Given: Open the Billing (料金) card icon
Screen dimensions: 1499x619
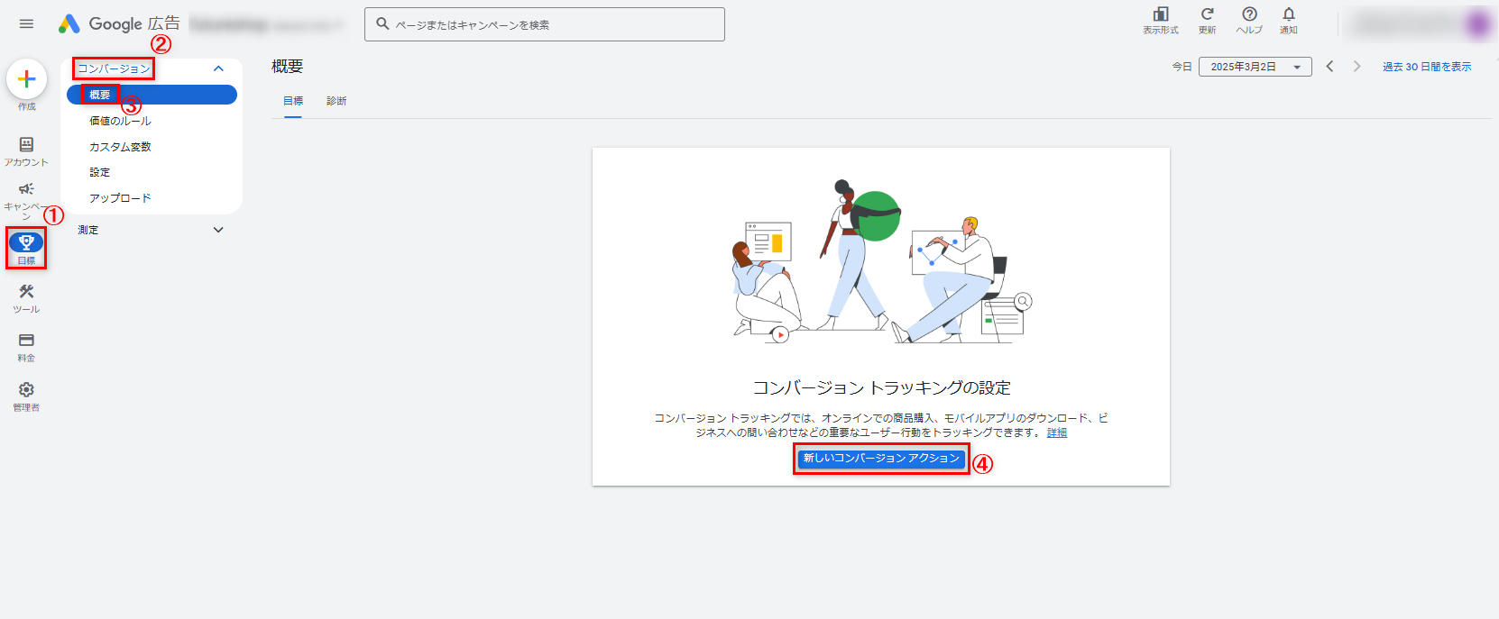Looking at the screenshot, I should point(26,341).
